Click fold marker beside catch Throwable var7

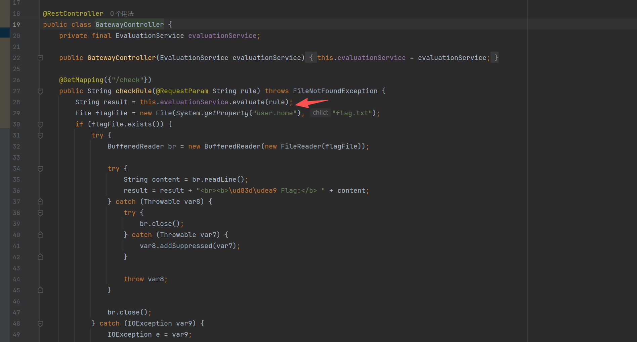click(x=40, y=235)
